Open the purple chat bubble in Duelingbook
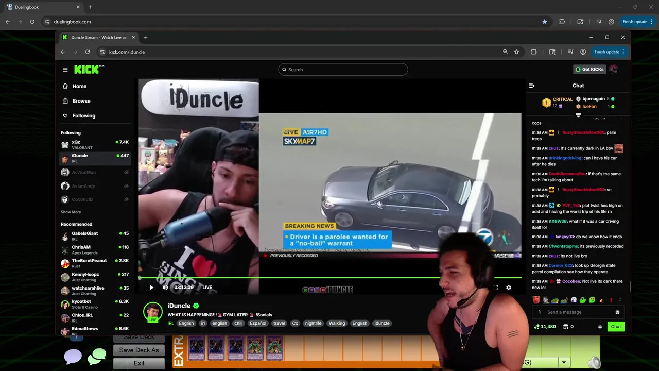This screenshot has width=659, height=371. pyautogui.click(x=73, y=357)
